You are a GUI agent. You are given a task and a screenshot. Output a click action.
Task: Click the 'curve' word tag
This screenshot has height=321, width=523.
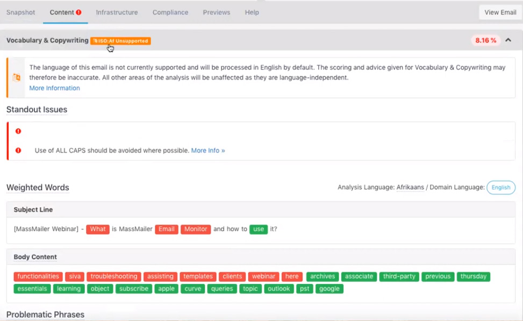(x=193, y=289)
